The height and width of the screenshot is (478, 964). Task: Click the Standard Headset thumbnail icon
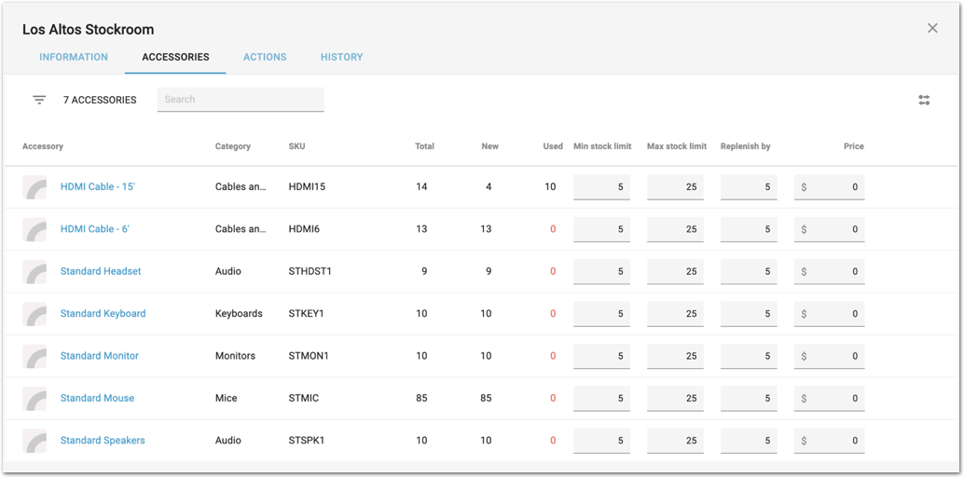pos(34,272)
